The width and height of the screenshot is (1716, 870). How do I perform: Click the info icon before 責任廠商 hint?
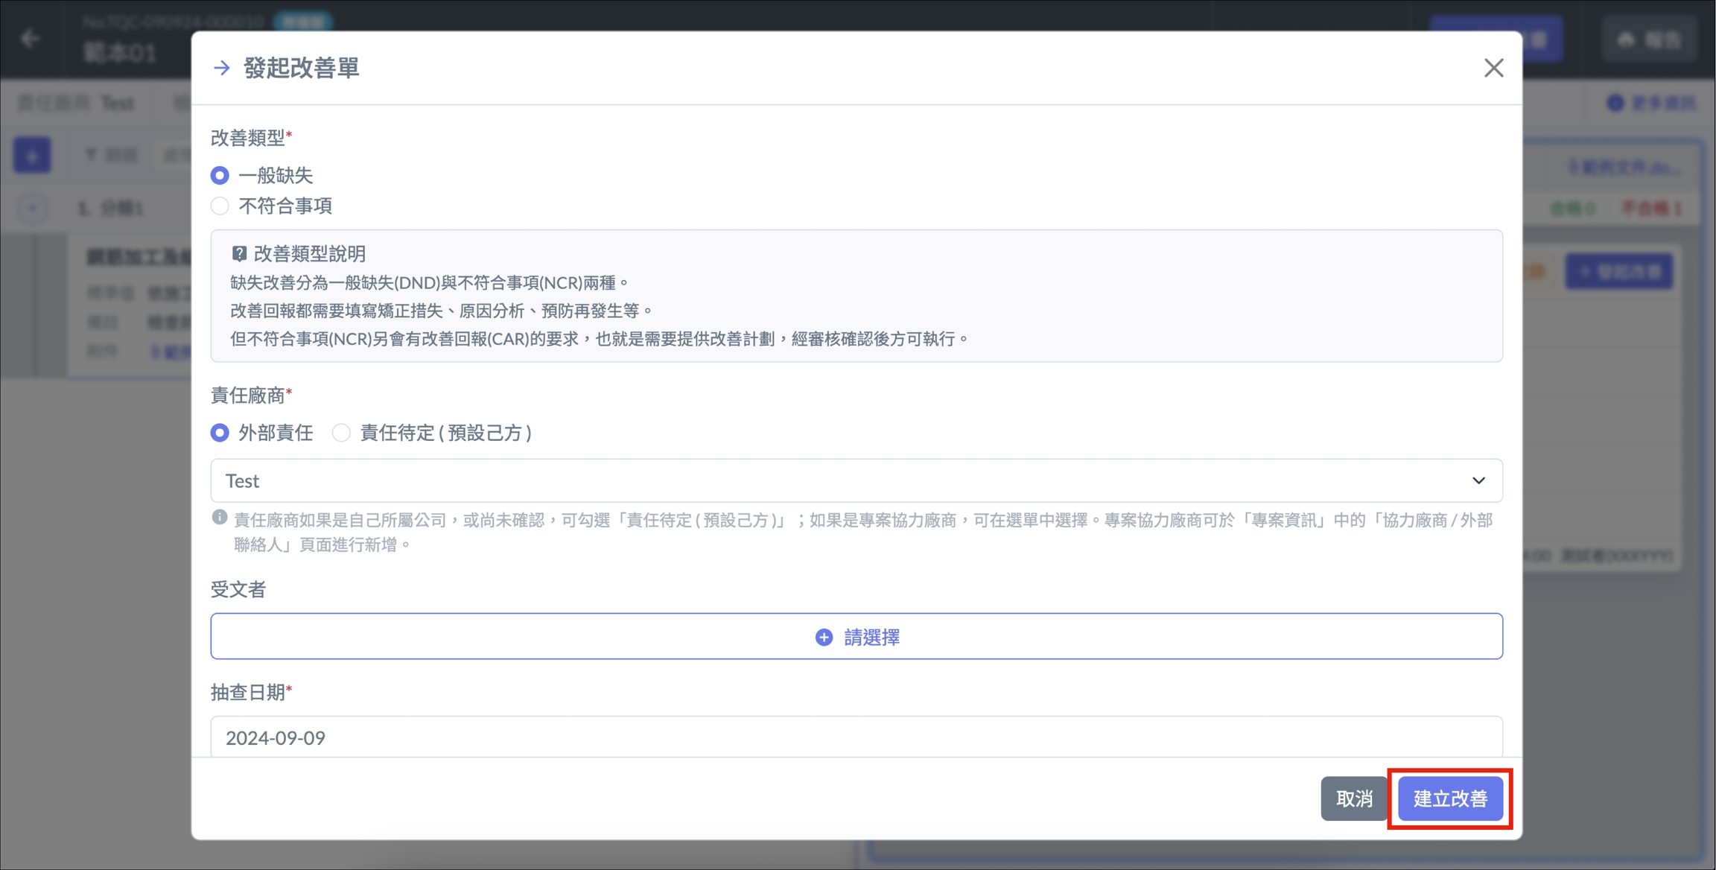[220, 518]
